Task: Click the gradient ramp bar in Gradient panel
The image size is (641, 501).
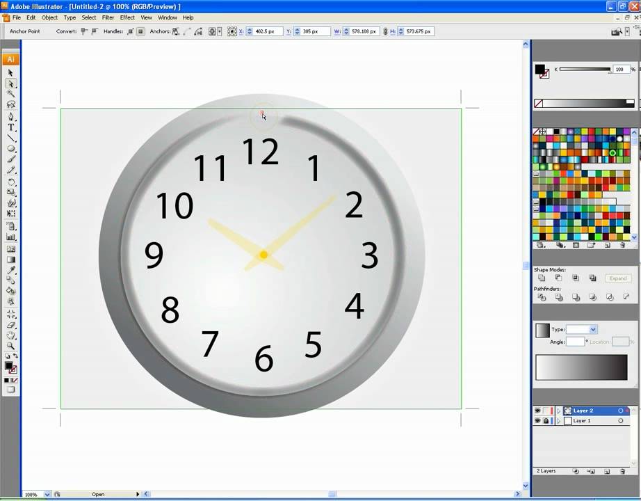Action: (x=581, y=367)
